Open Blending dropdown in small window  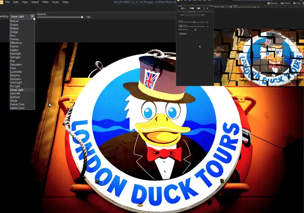(226, 7)
